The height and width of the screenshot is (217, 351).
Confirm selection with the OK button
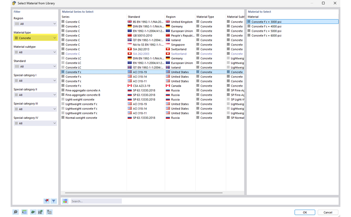point(305,212)
